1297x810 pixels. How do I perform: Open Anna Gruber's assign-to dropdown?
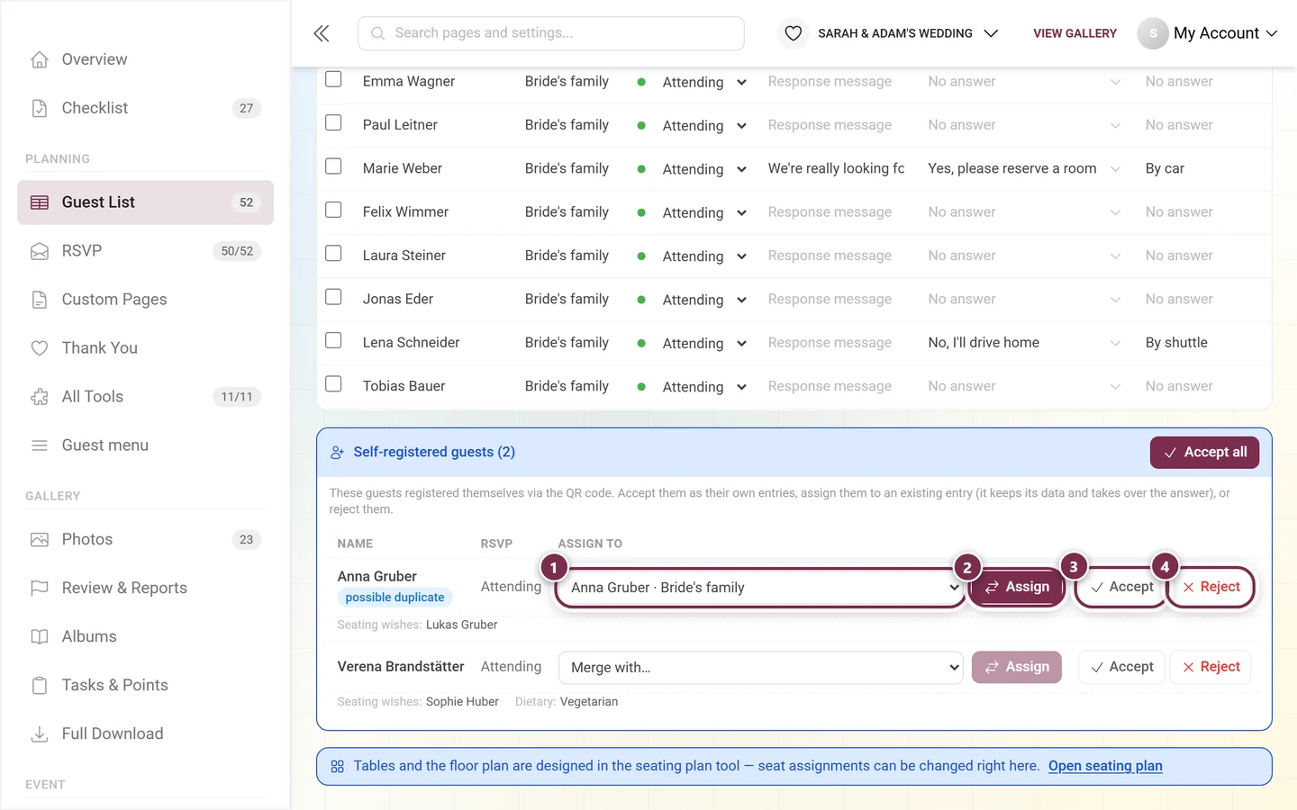coord(761,588)
